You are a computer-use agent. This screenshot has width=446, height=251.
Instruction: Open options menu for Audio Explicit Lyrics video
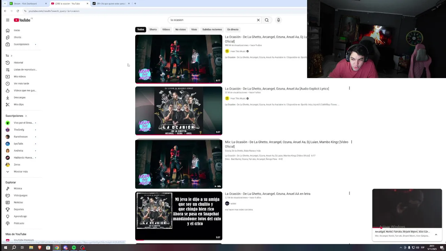coord(349,88)
